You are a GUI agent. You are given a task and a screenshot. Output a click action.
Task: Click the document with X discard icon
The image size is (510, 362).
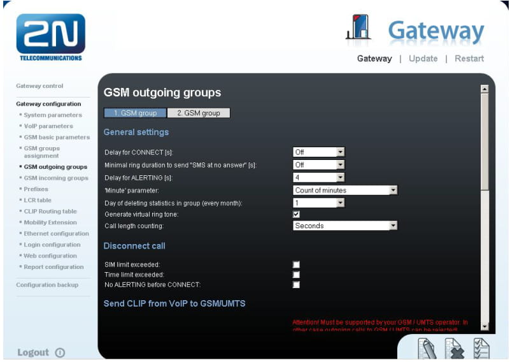coord(455,349)
